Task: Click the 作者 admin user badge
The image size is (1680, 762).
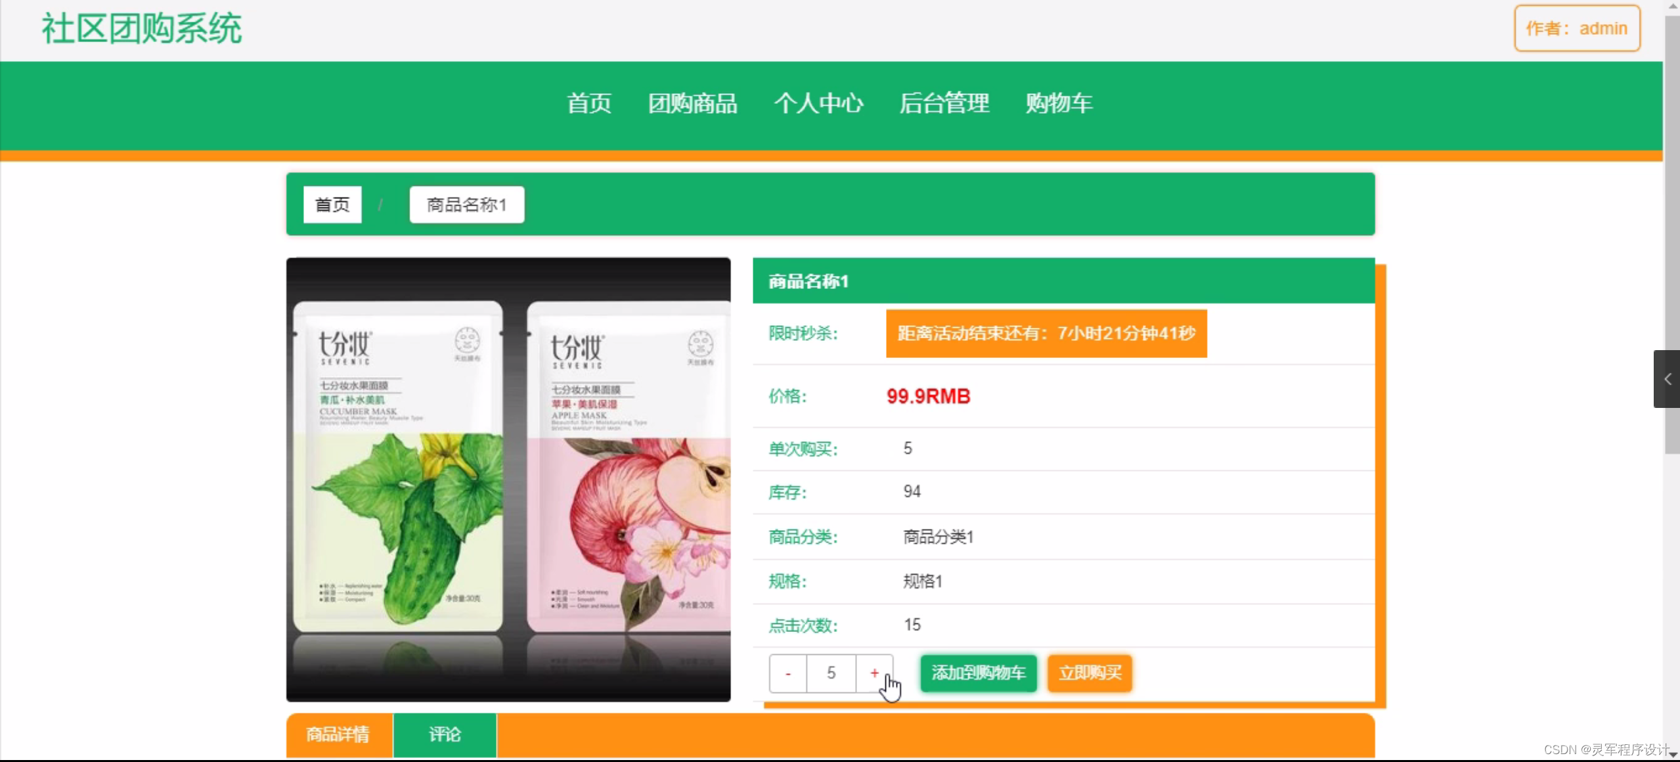Action: (x=1576, y=28)
